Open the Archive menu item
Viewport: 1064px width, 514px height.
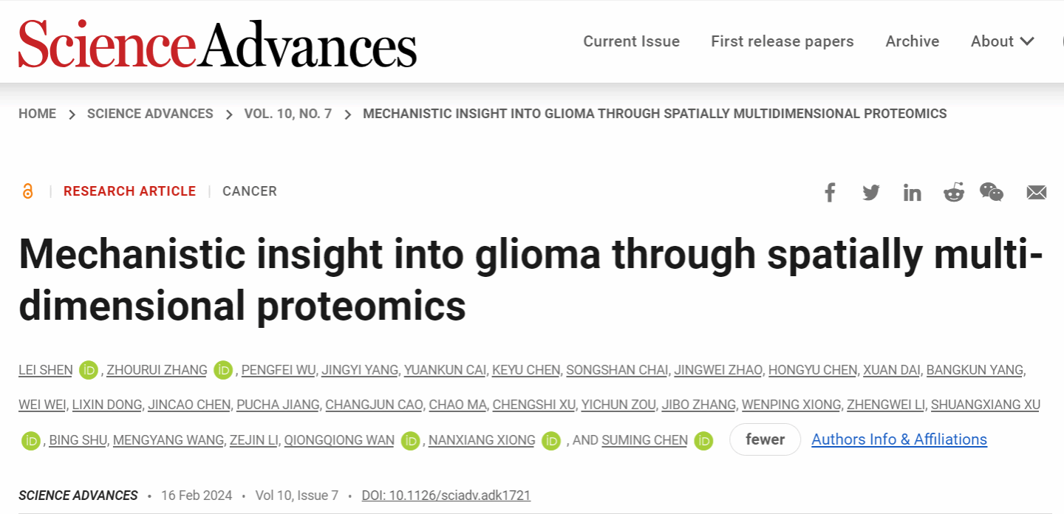(x=912, y=41)
